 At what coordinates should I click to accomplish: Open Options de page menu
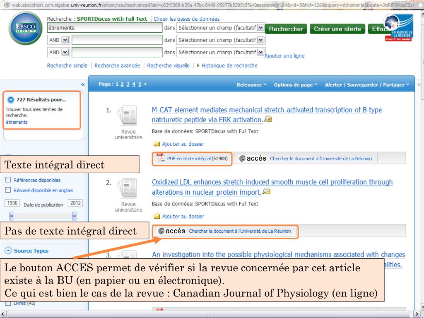tap(296, 84)
